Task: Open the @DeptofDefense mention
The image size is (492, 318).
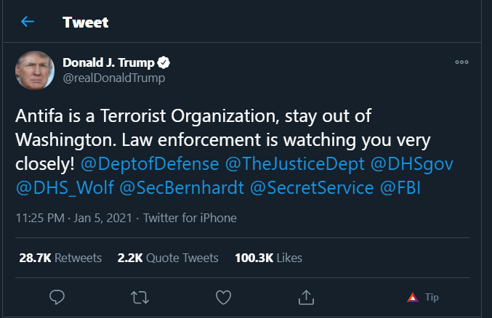Action: point(150,164)
